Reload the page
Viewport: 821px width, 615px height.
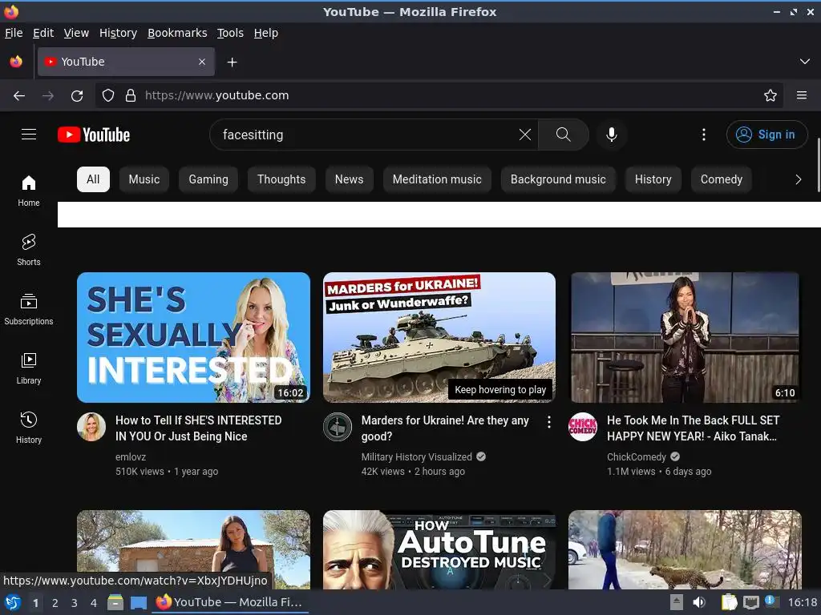tap(77, 96)
